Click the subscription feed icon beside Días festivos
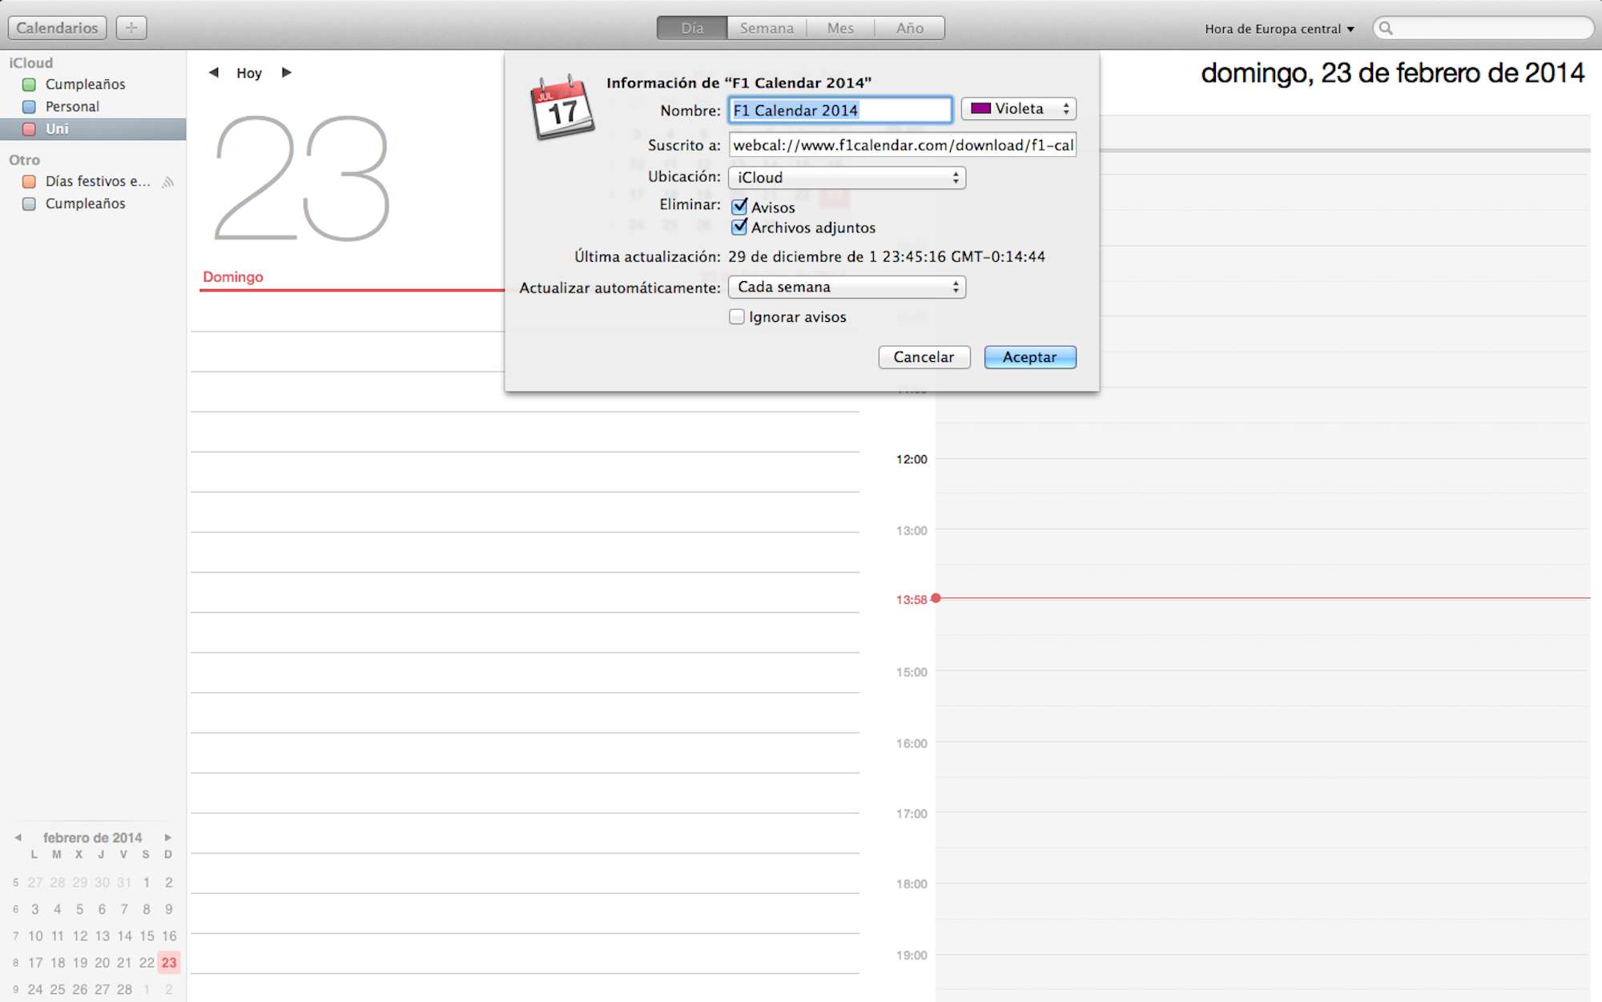This screenshot has width=1602, height=1002. (168, 182)
